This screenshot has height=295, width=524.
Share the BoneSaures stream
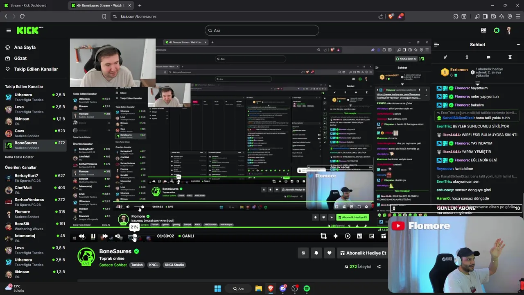(379, 267)
